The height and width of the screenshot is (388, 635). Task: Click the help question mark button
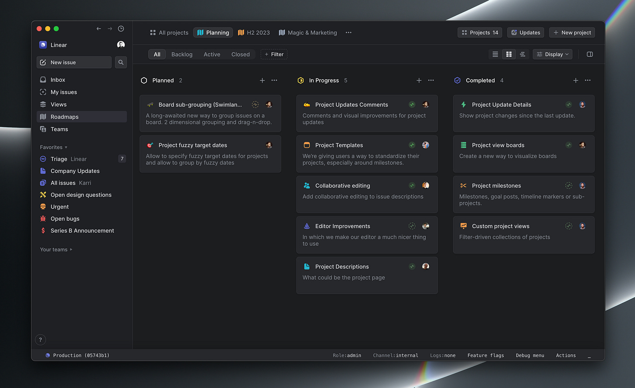40,340
